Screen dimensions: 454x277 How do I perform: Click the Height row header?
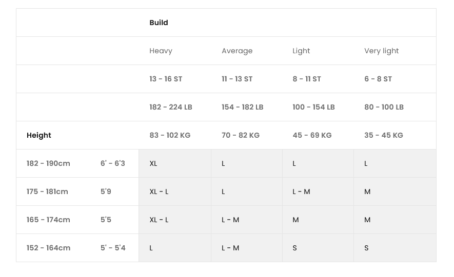(x=39, y=135)
